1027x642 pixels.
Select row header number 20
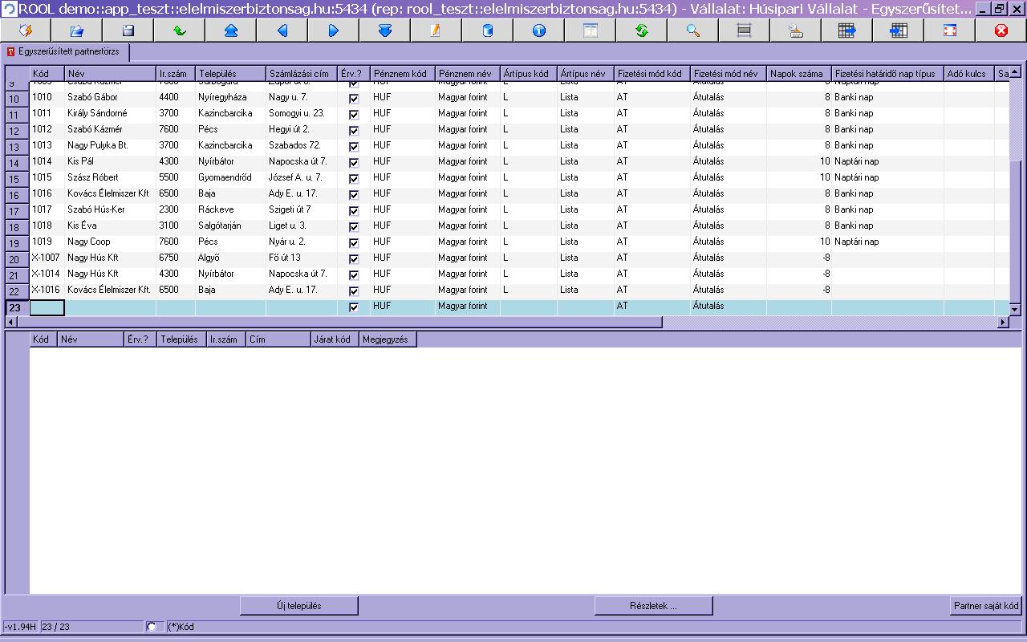click(x=17, y=258)
